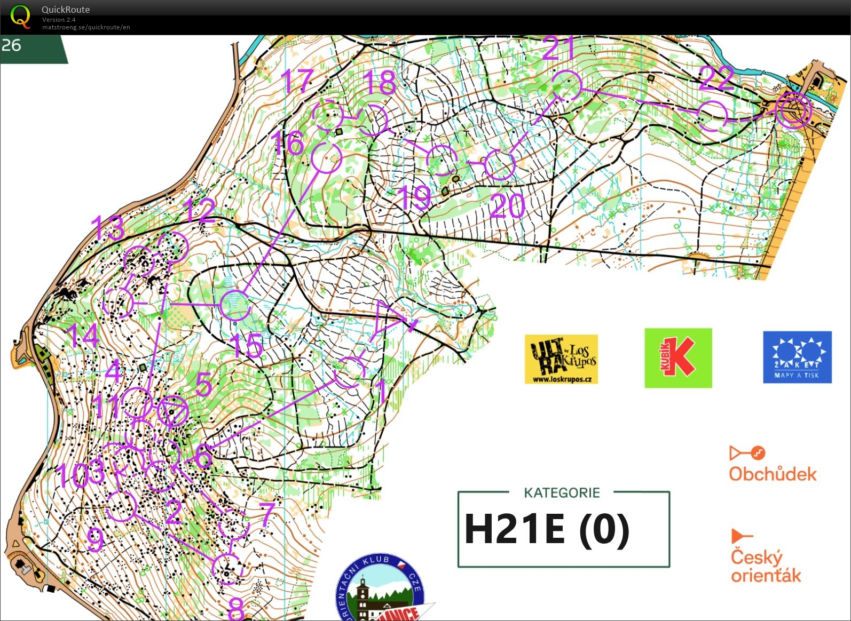Click the H21E (0) category text

tap(547, 529)
